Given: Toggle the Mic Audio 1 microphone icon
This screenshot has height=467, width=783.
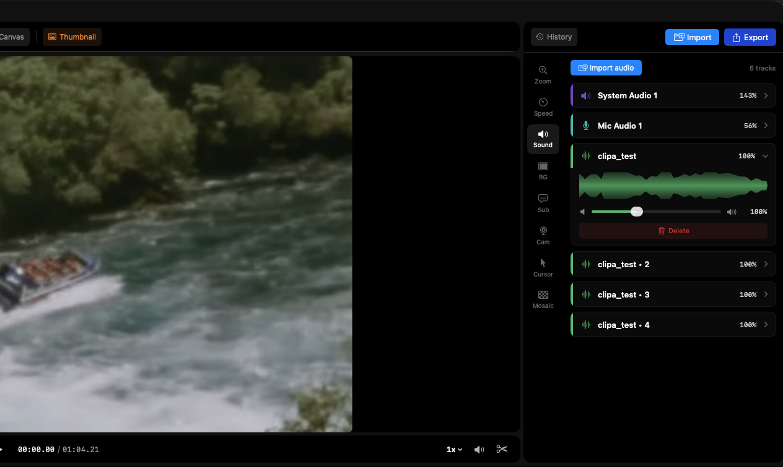Looking at the screenshot, I should tap(585, 126).
